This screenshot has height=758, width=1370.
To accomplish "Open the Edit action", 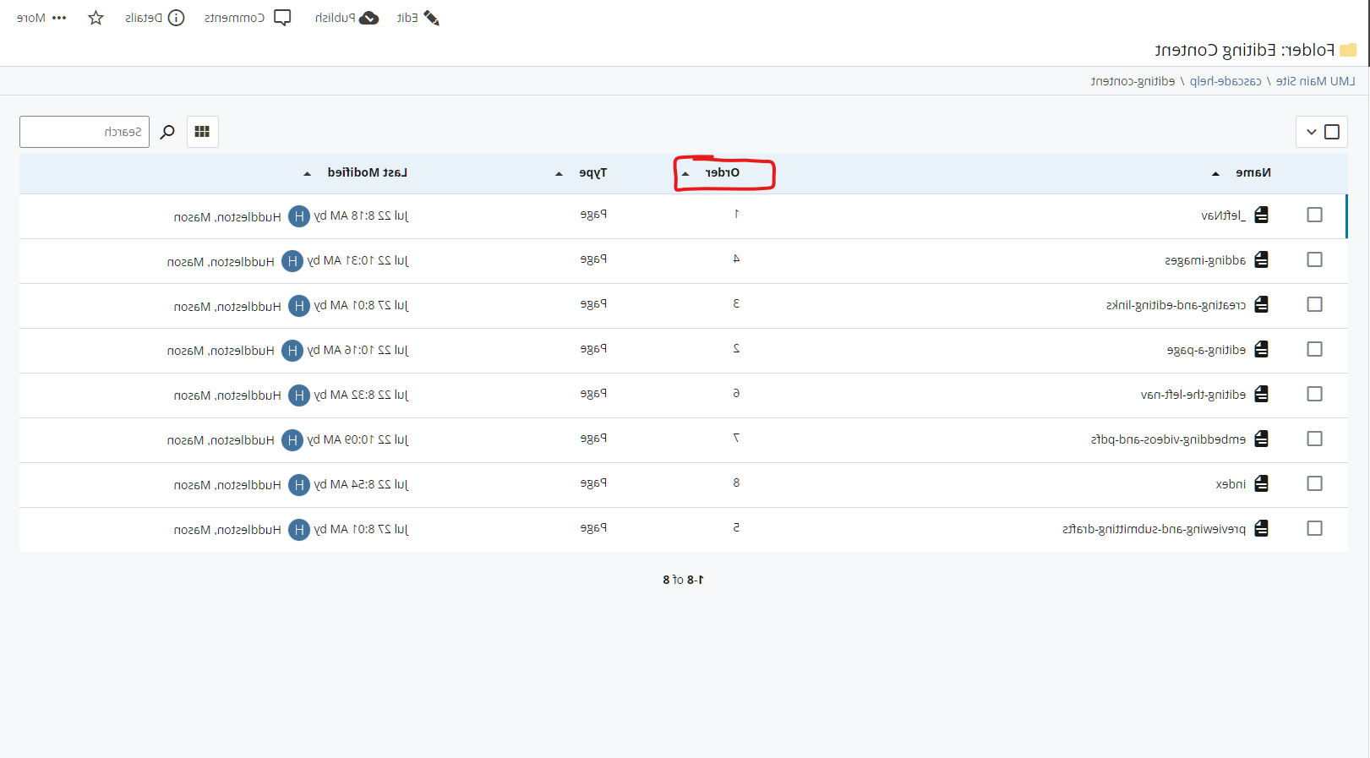I will [418, 18].
